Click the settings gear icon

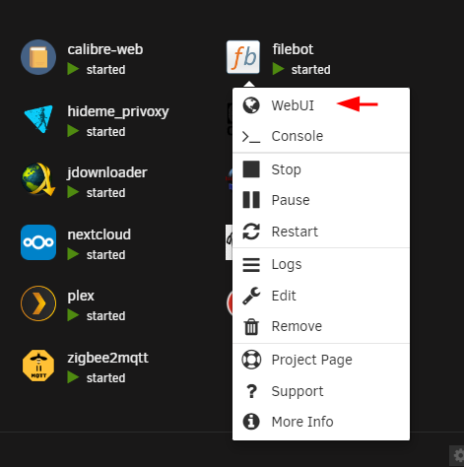coord(458,456)
